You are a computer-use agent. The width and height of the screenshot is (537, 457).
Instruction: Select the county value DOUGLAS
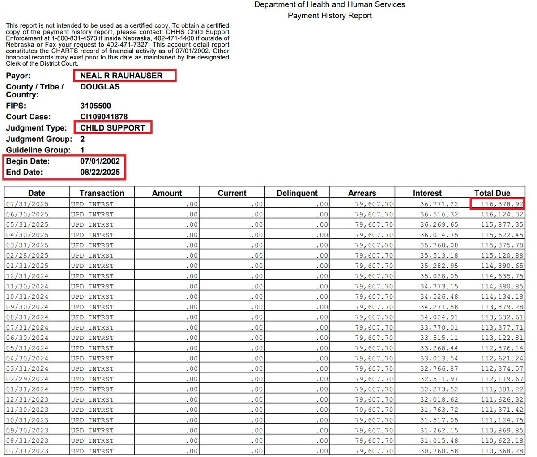[100, 87]
